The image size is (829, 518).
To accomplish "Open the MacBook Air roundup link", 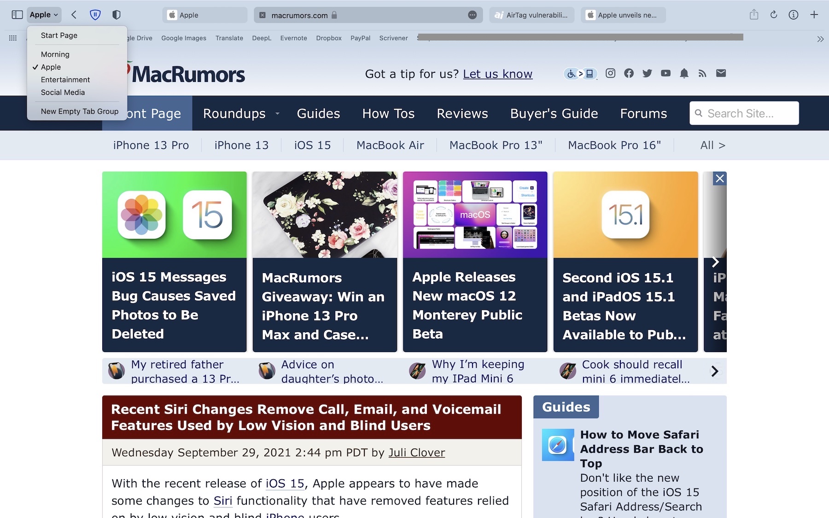I will click(x=390, y=146).
